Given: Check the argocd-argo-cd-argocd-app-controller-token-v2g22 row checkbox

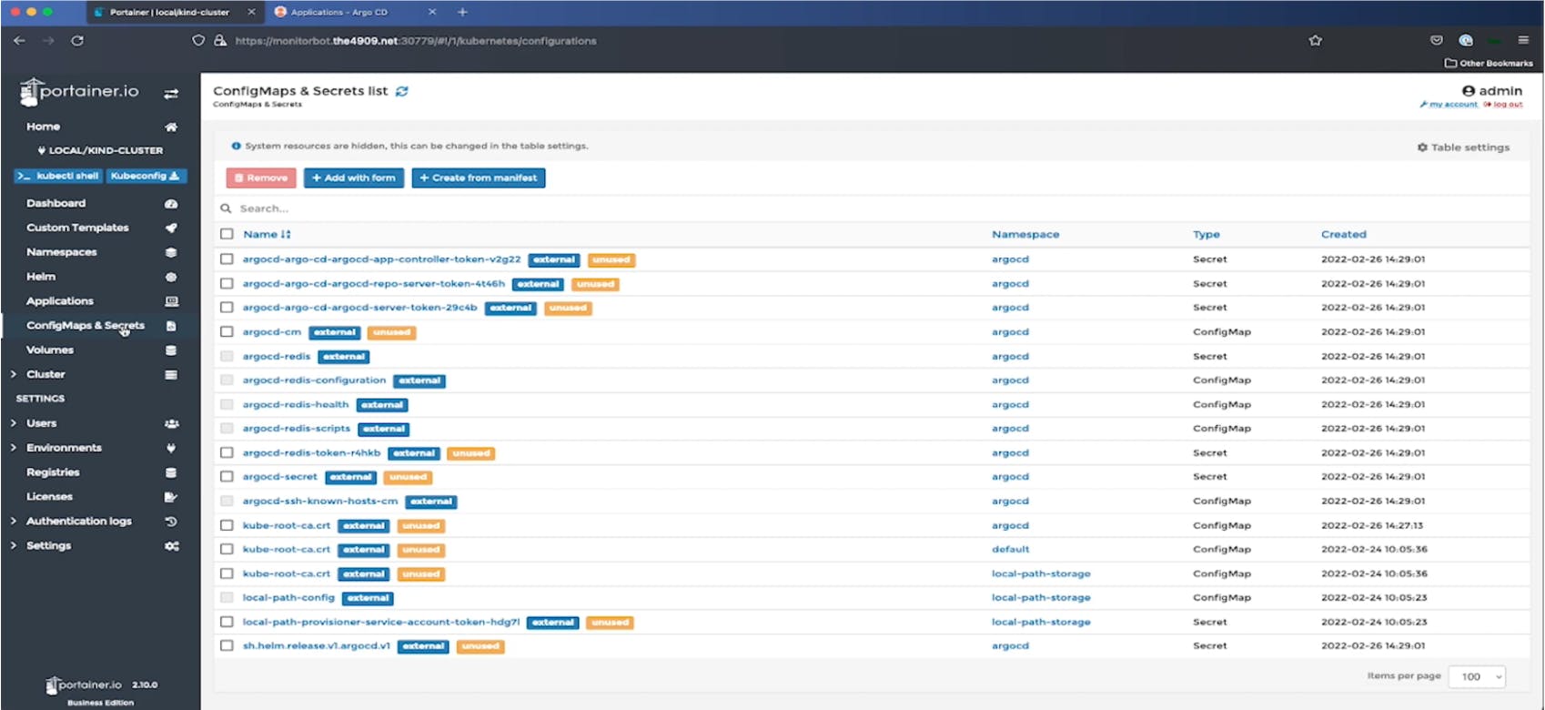Looking at the screenshot, I should (227, 259).
